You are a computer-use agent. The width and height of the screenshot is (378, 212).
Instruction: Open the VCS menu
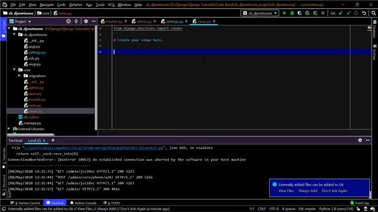[x=111, y=5]
